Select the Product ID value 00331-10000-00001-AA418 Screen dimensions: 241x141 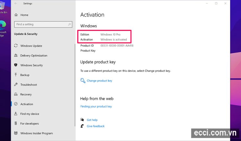[x=117, y=46]
